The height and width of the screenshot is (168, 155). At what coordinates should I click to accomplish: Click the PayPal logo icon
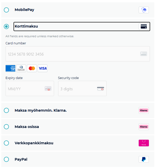point(144,159)
